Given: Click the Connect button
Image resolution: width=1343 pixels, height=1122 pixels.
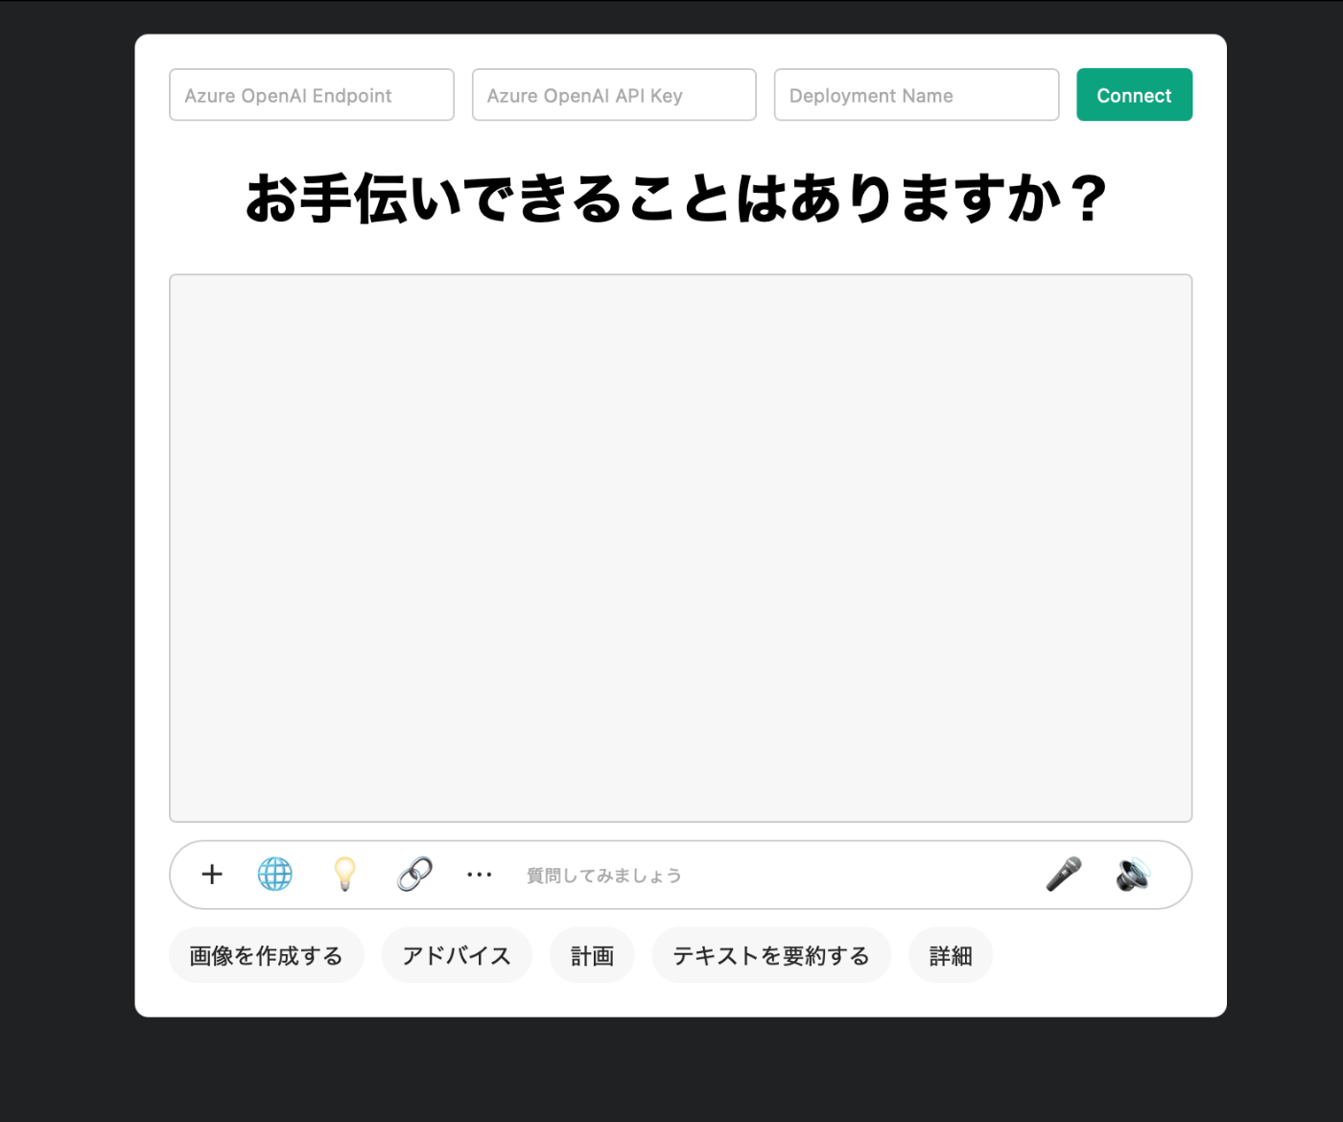Looking at the screenshot, I should pyautogui.click(x=1134, y=95).
